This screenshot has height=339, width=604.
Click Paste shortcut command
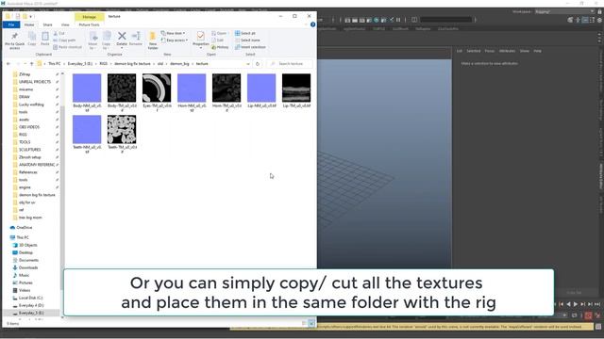coord(67,47)
